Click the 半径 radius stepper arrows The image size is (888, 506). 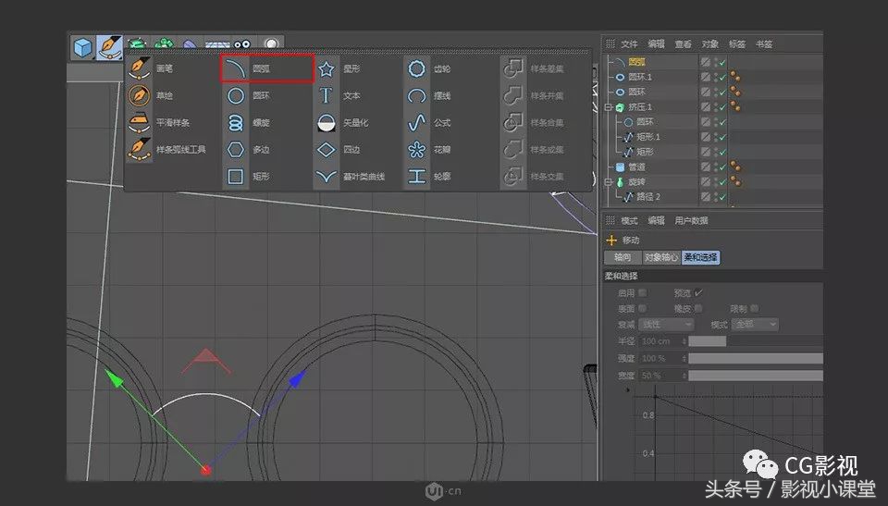coord(684,341)
